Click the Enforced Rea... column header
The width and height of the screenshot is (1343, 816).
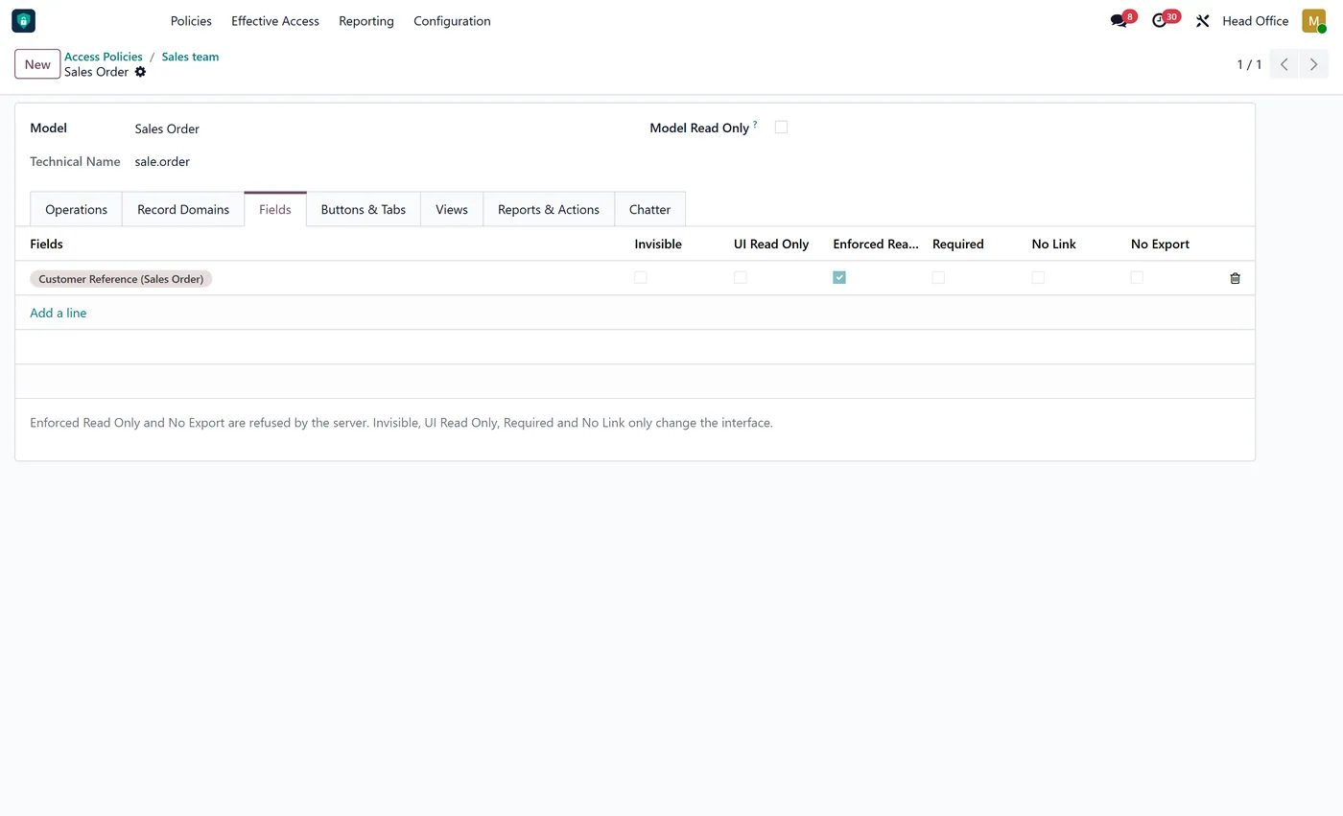click(x=876, y=244)
